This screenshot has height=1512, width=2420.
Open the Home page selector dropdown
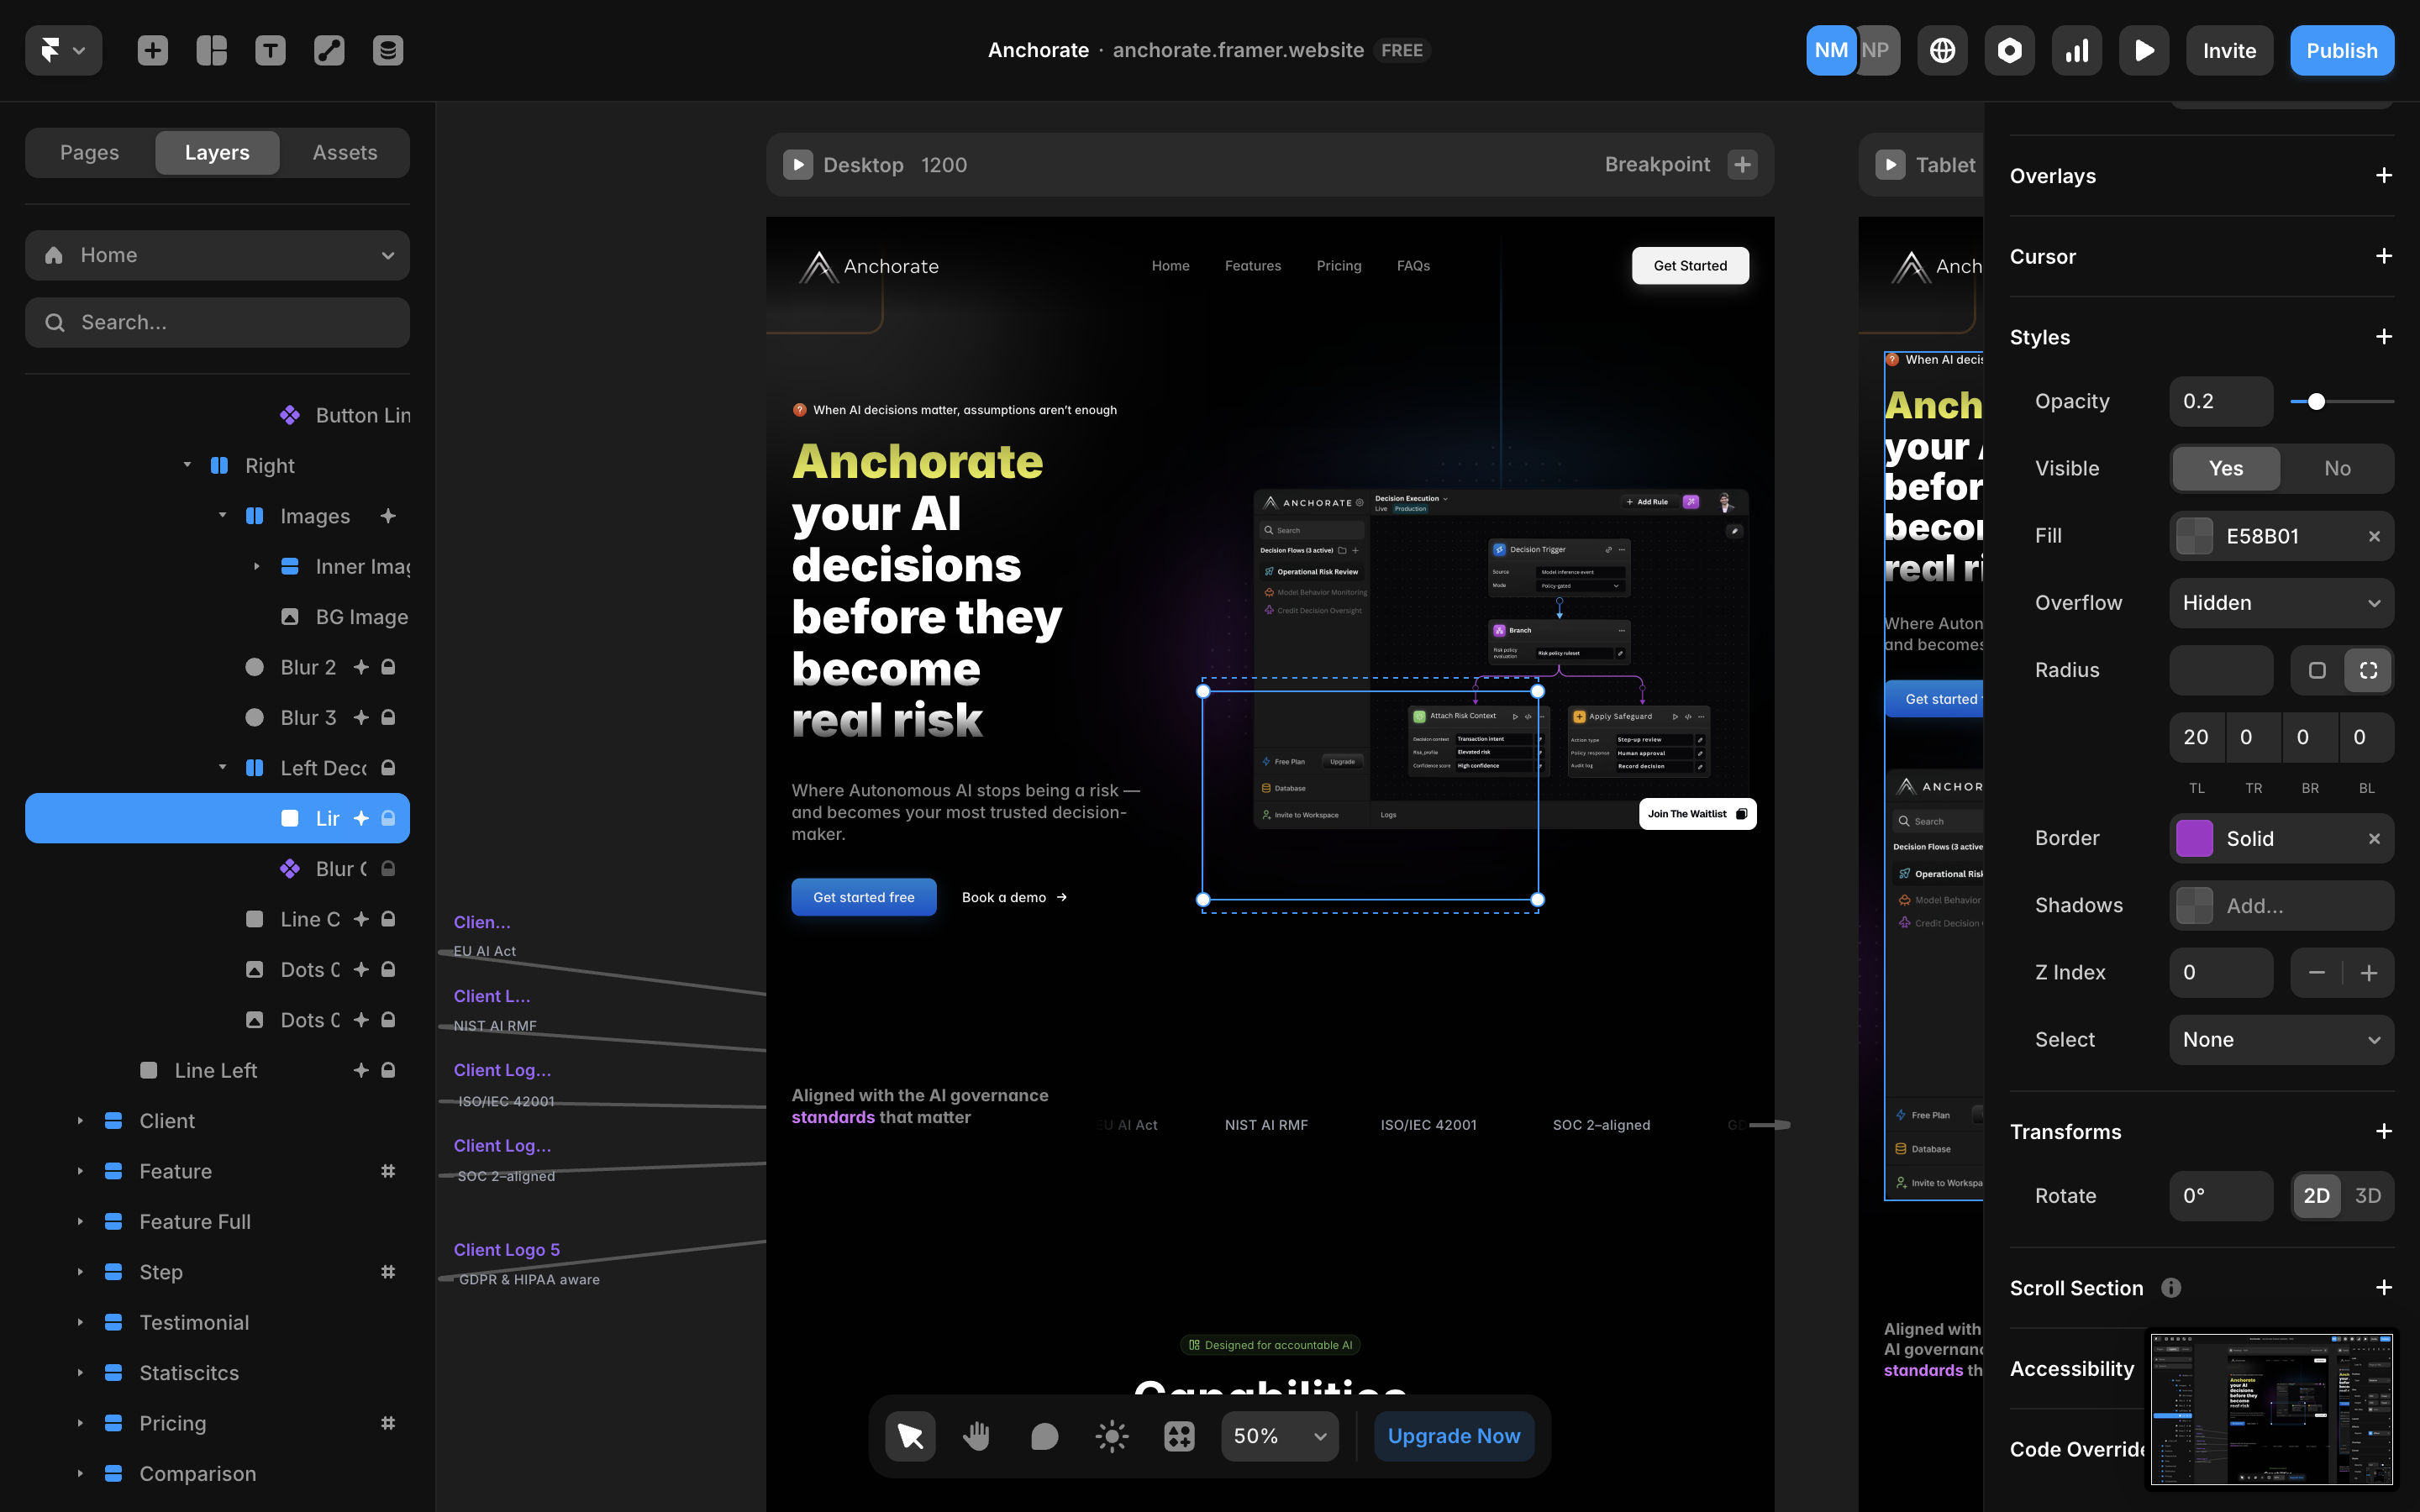[217, 255]
